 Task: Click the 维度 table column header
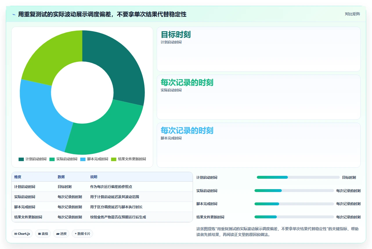click(x=18, y=177)
